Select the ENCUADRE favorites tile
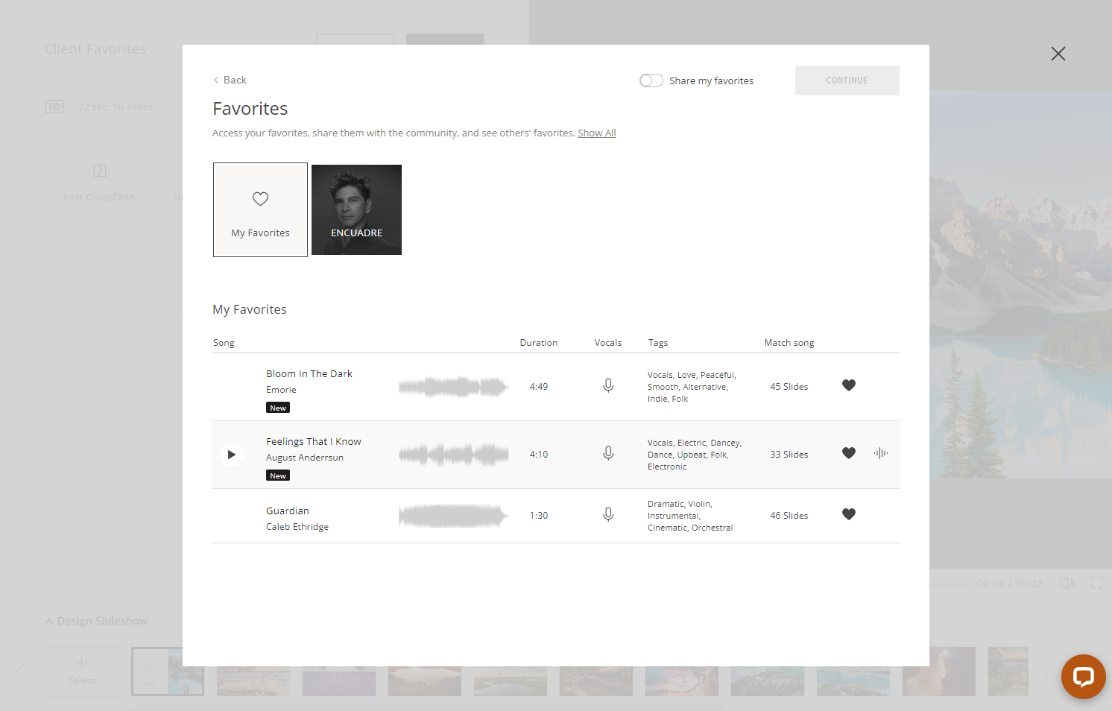The width and height of the screenshot is (1112, 711). coord(356,210)
